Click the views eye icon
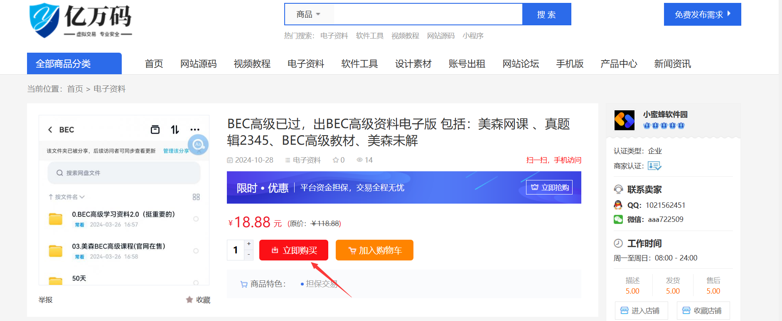 click(x=360, y=160)
